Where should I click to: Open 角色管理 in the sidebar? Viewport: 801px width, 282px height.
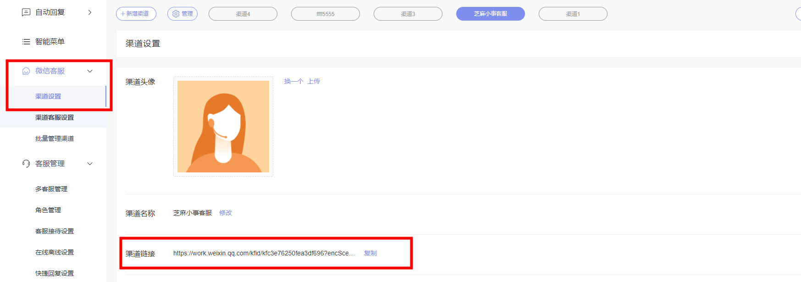53,210
